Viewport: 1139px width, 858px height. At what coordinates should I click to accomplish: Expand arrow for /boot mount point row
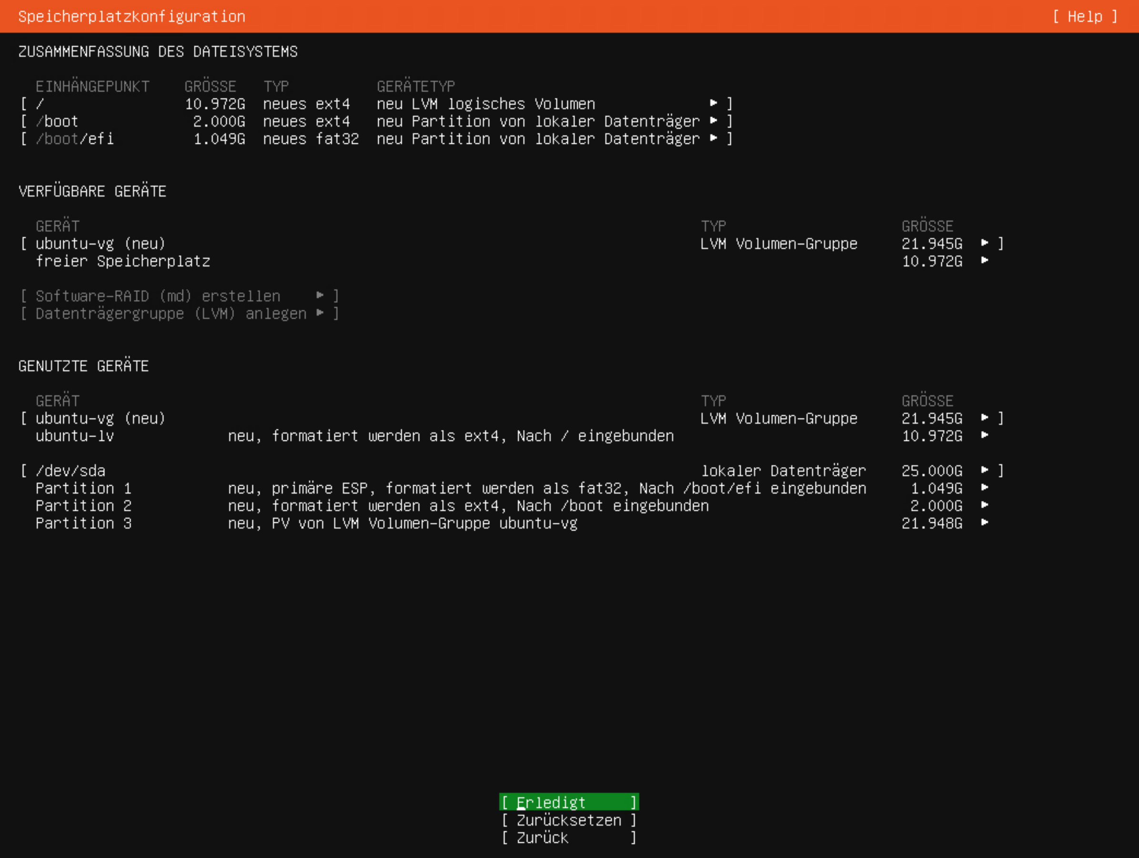point(714,121)
